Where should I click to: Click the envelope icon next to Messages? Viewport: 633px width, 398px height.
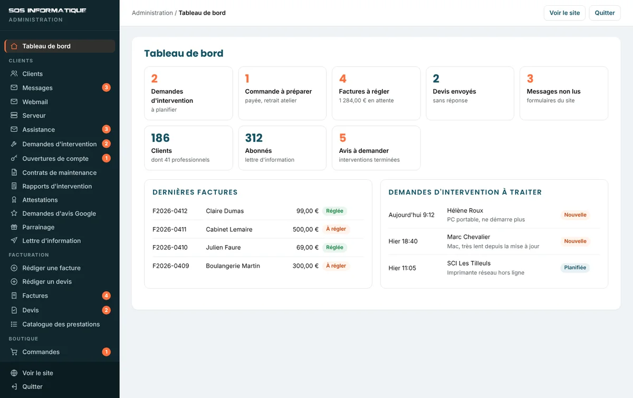click(14, 88)
